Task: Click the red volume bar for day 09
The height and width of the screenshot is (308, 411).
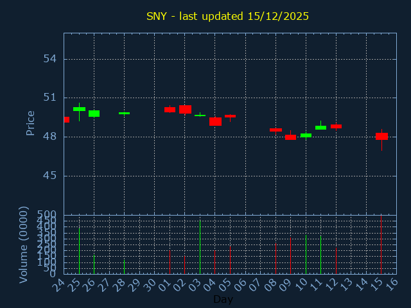Action: [x=290, y=256]
